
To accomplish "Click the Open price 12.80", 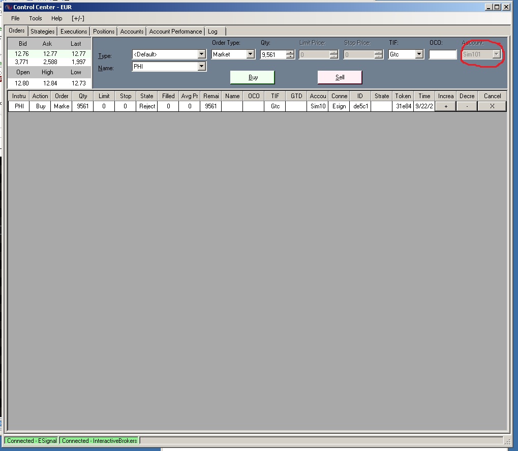I will coord(22,83).
